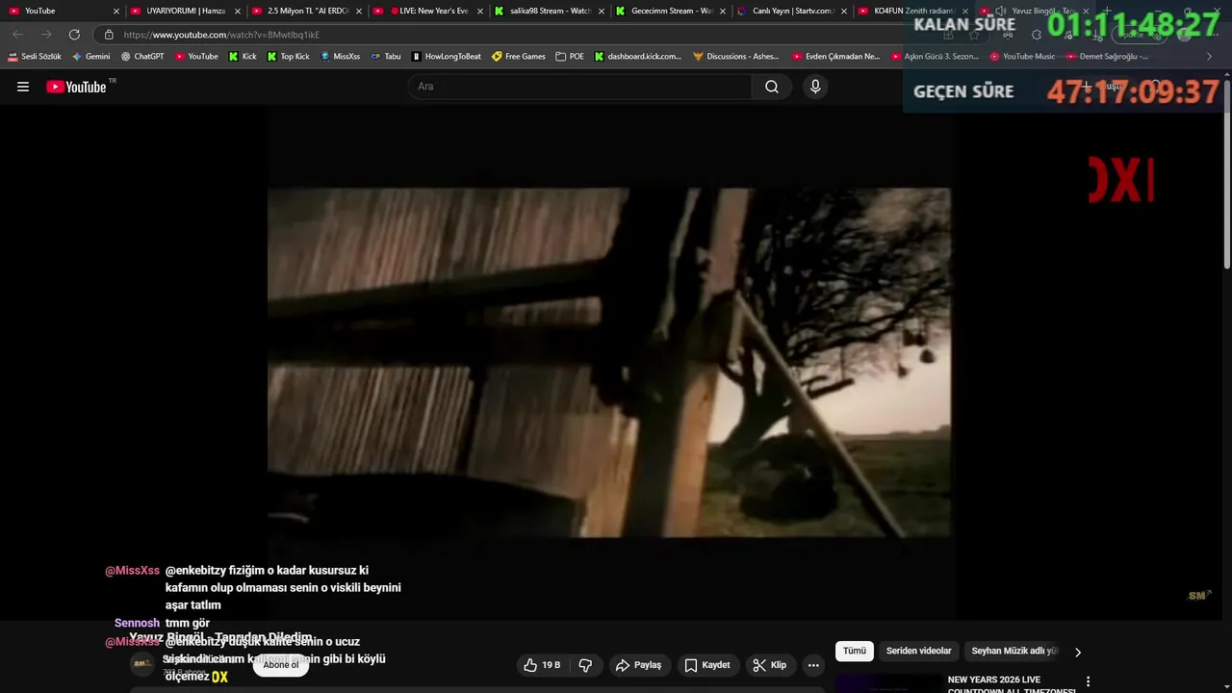Open the more actions three-dot menu
Screen dimensions: 1232x693
(x=813, y=665)
